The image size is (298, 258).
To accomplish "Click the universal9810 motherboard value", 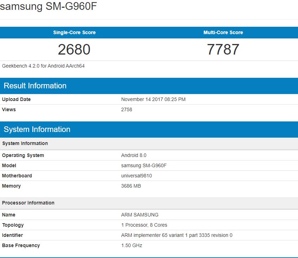I will (x=137, y=176).
